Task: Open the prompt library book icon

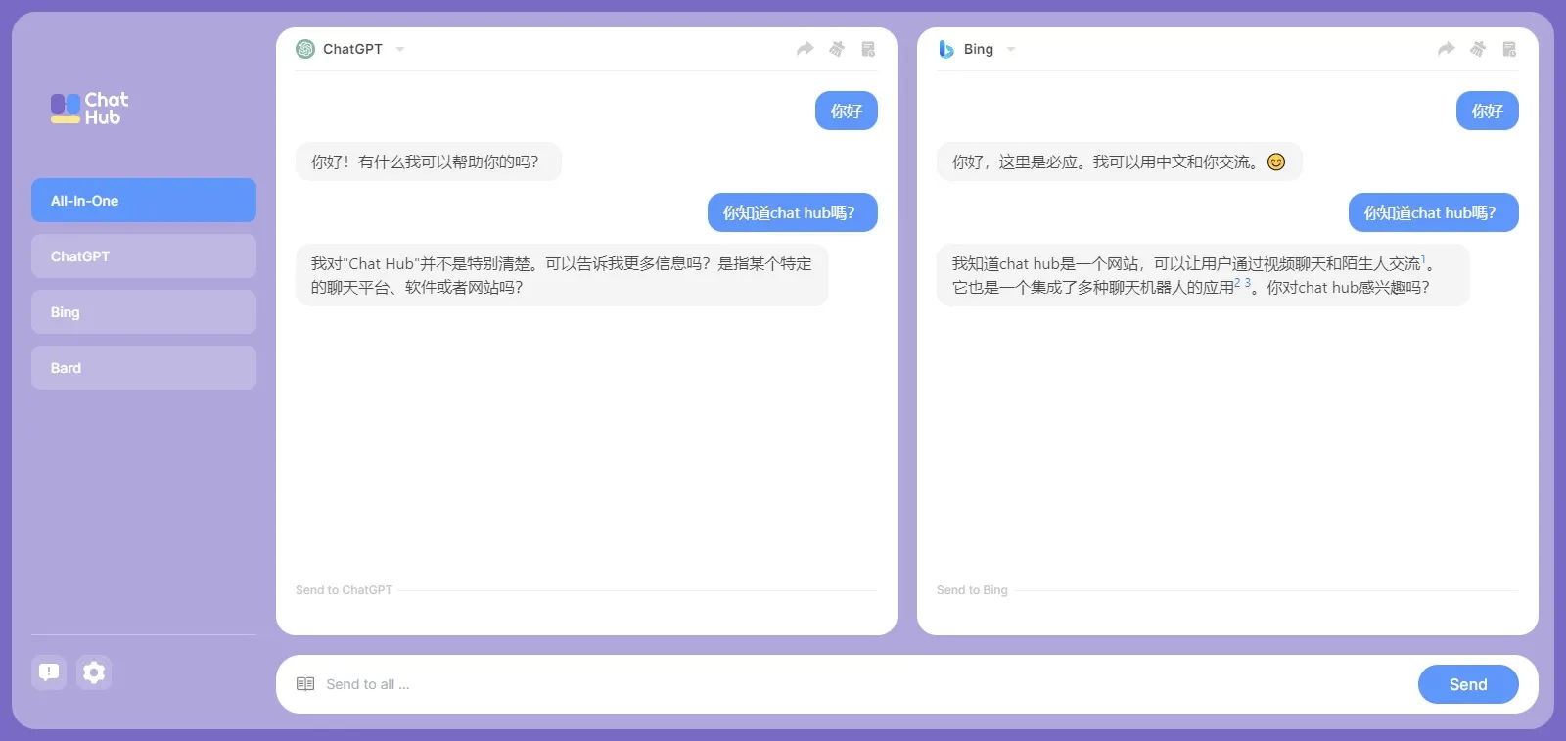Action: pos(305,684)
